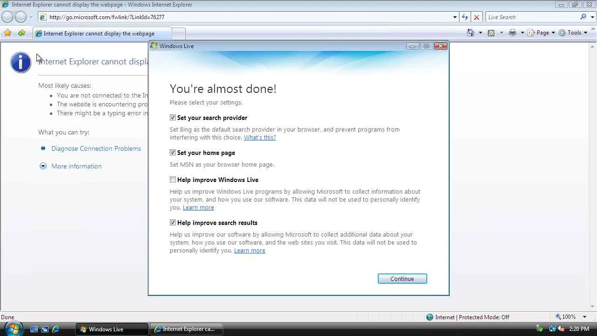Uncheck Set your search provider

click(173, 118)
